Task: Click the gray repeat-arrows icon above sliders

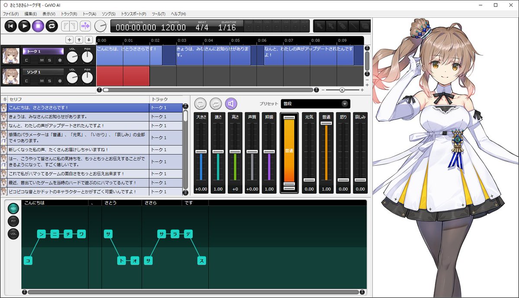Action: point(216,104)
